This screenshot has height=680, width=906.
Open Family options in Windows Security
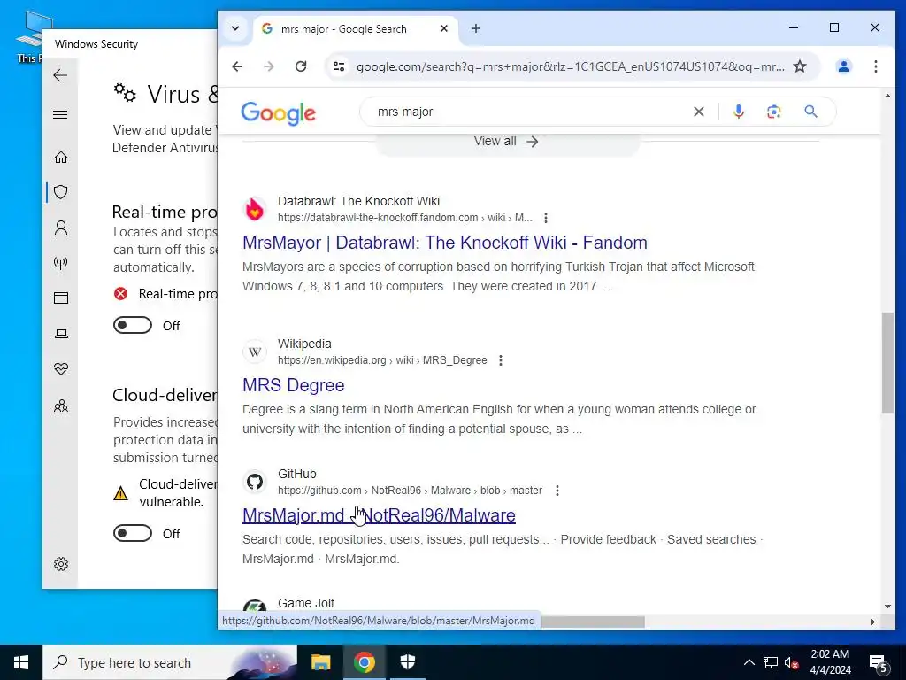pyautogui.click(x=61, y=406)
